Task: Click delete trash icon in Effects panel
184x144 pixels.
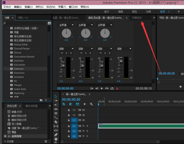Action: 46,100
